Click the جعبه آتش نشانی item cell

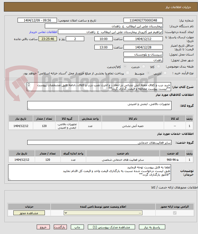coord(133,126)
